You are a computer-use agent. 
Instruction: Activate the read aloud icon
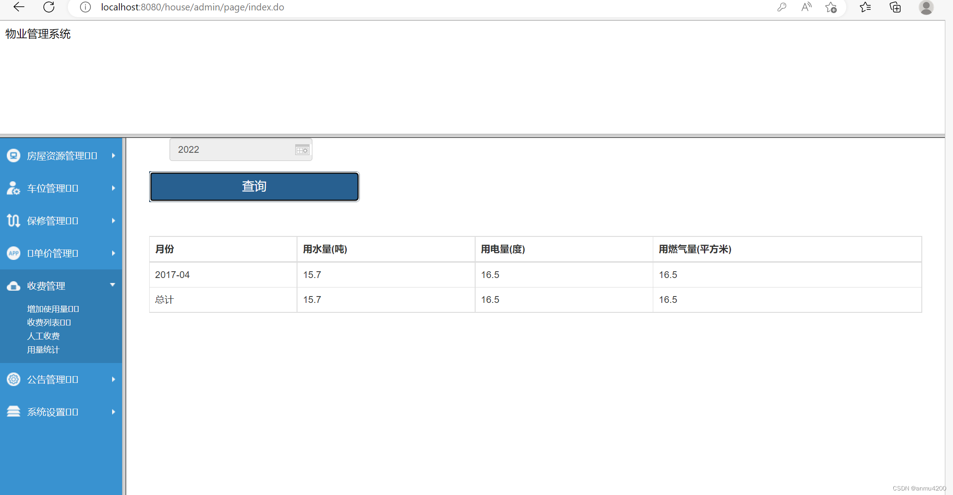(x=806, y=7)
